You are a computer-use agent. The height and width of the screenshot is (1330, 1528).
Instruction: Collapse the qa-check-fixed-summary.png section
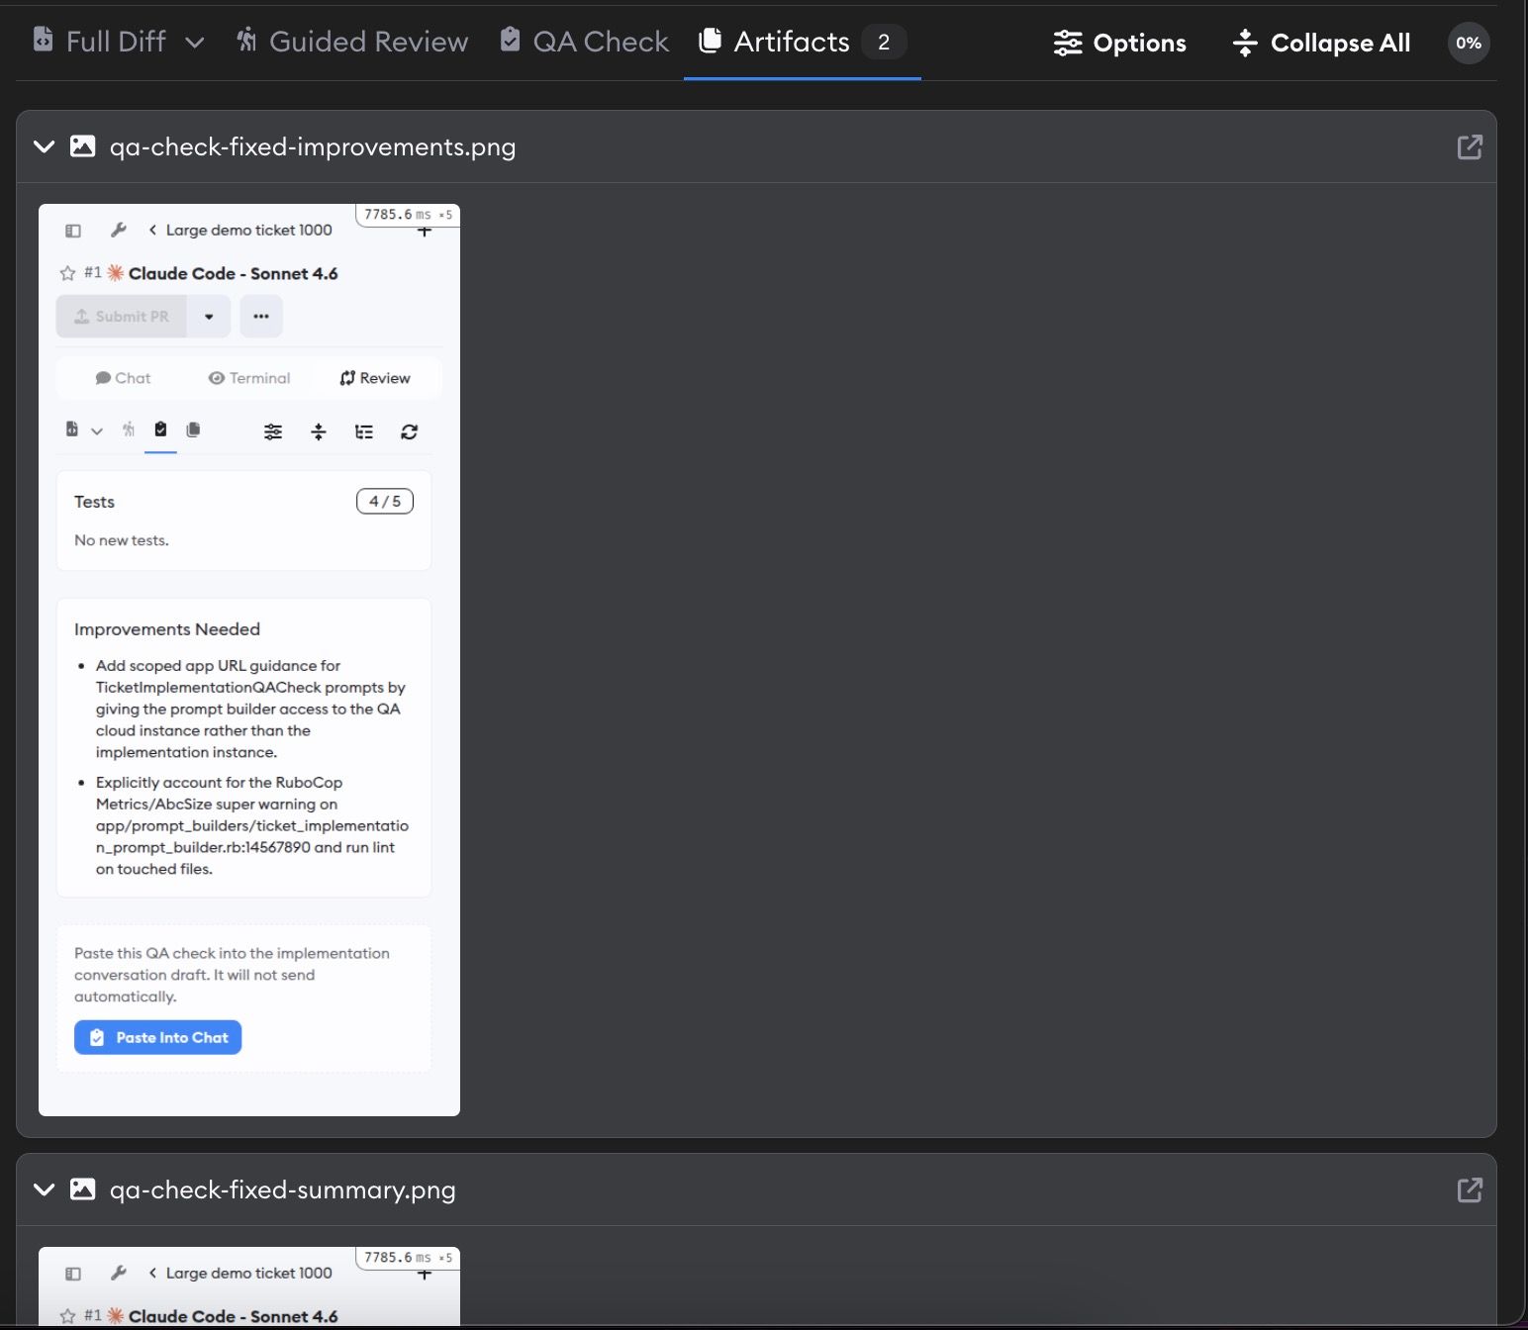(x=44, y=1189)
